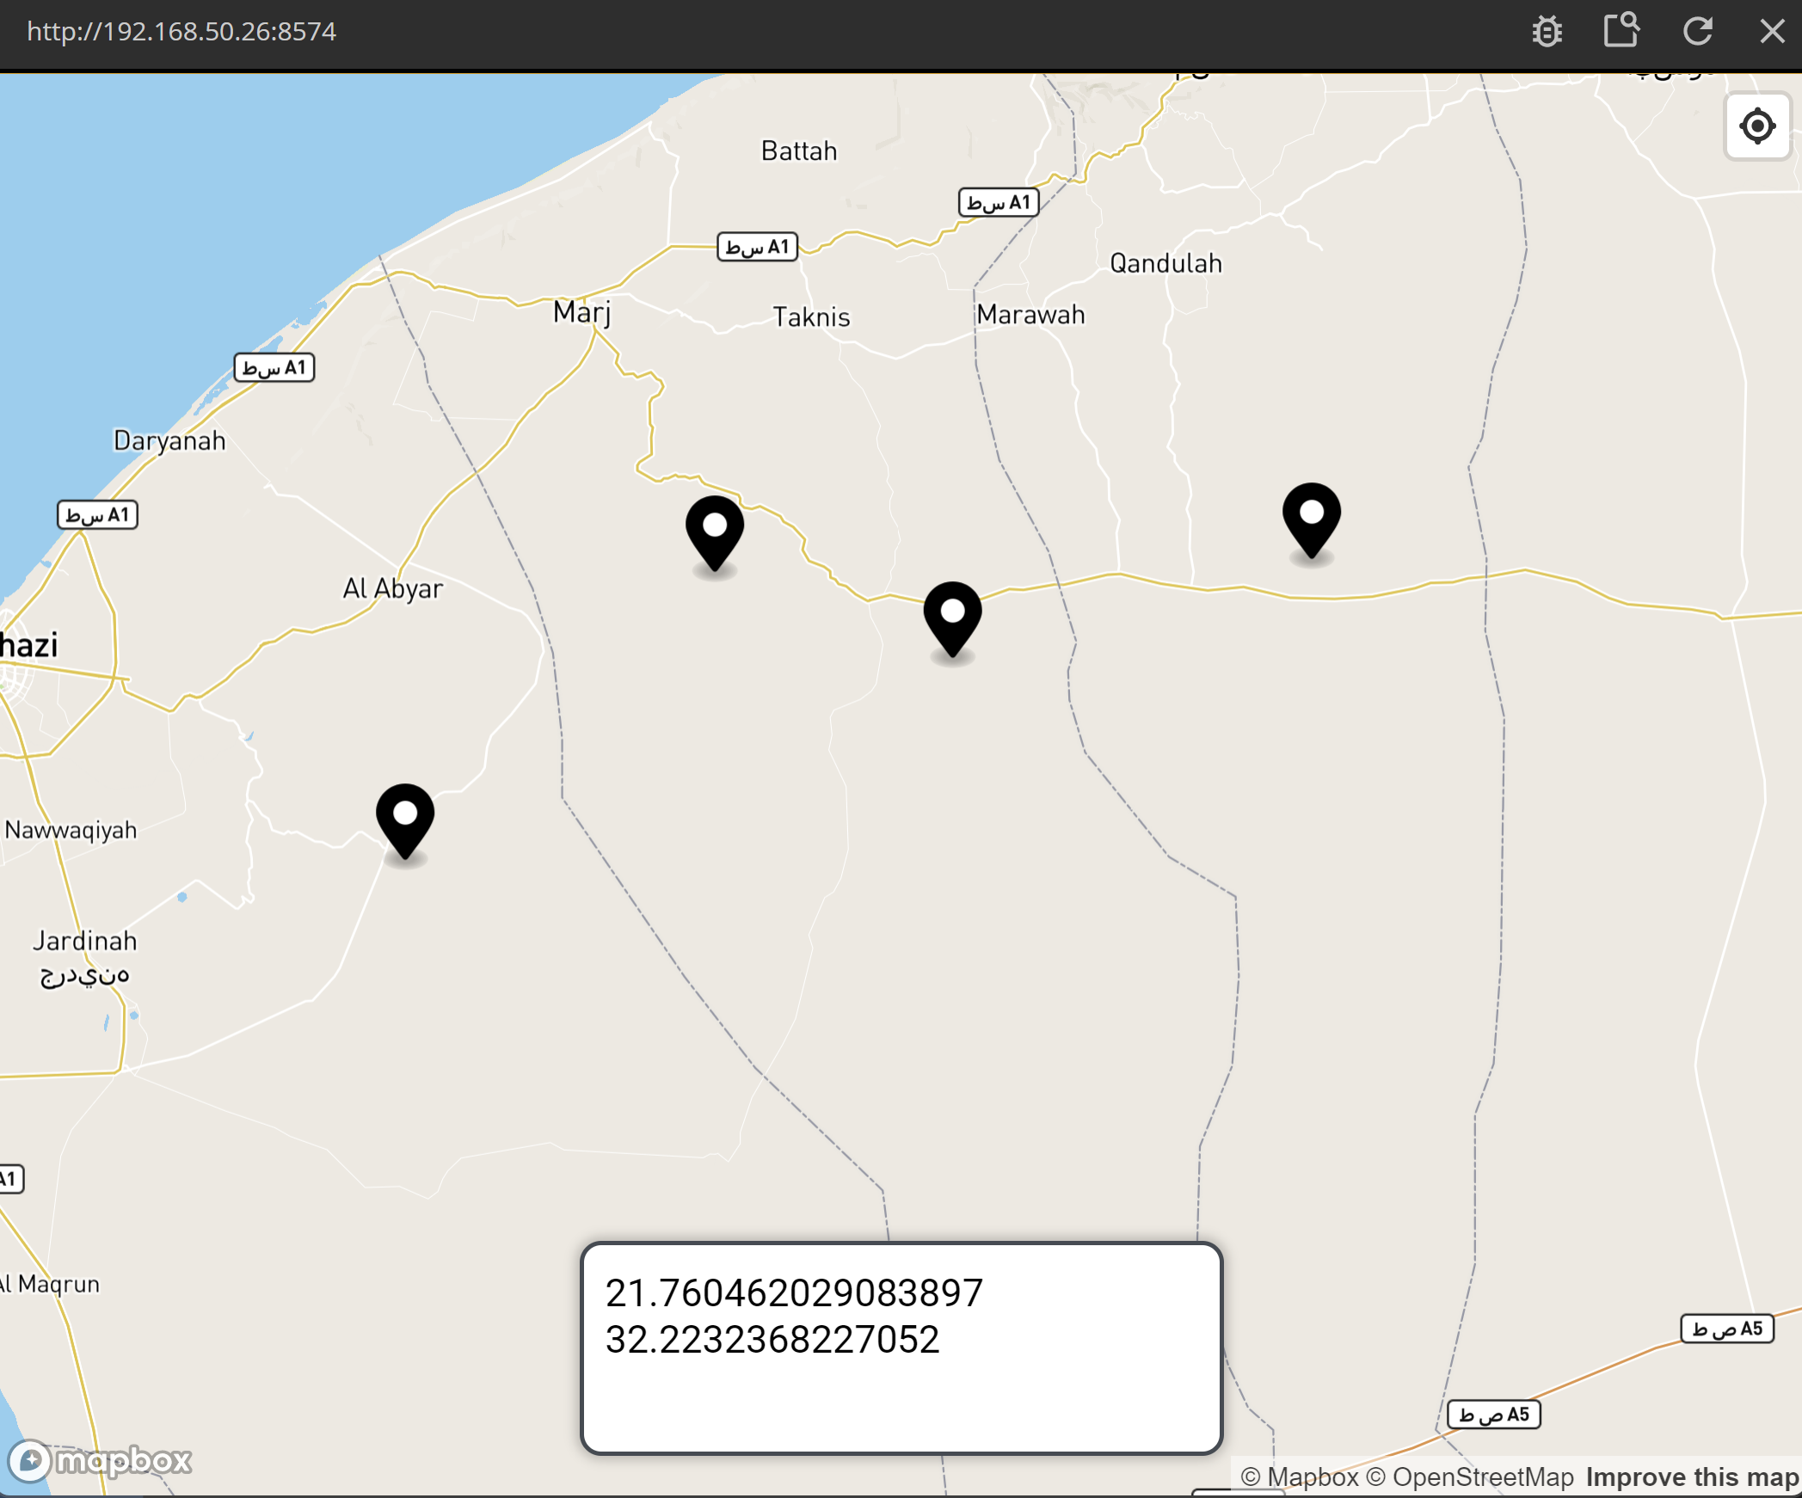Click the coordinates popup box
Screen dimensions: 1802x1498
[901, 1348]
